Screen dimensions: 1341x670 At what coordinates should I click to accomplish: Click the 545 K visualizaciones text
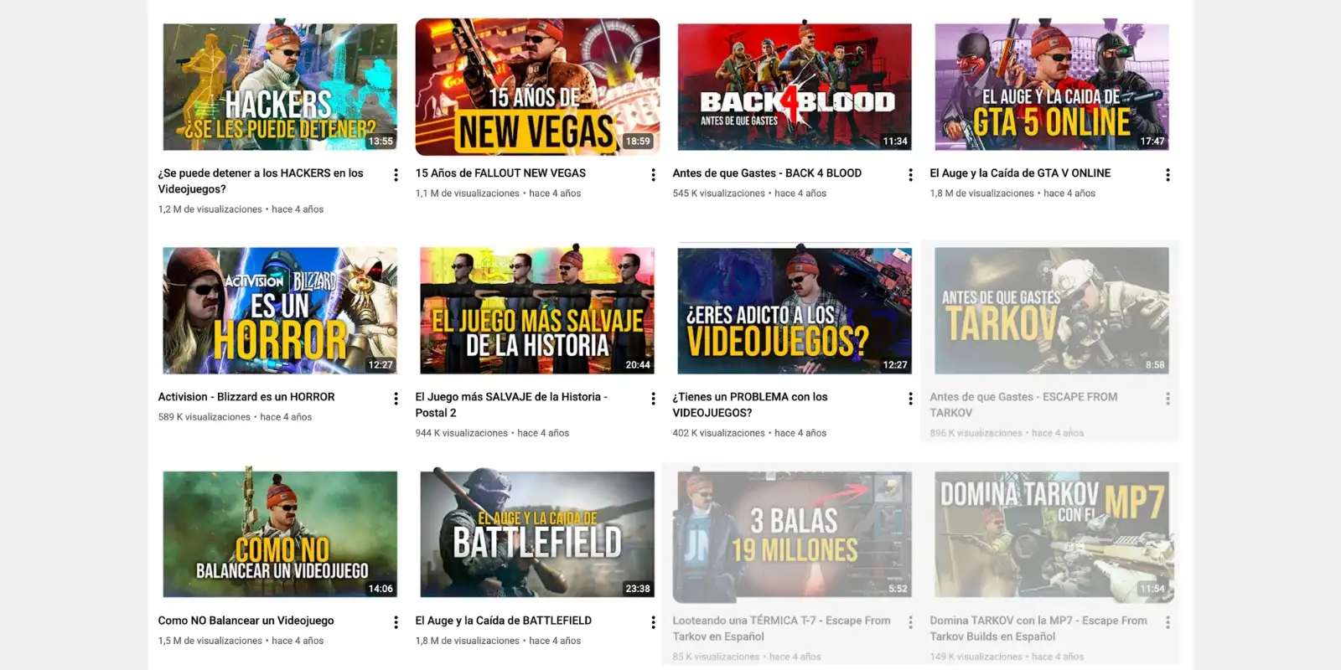[719, 193]
